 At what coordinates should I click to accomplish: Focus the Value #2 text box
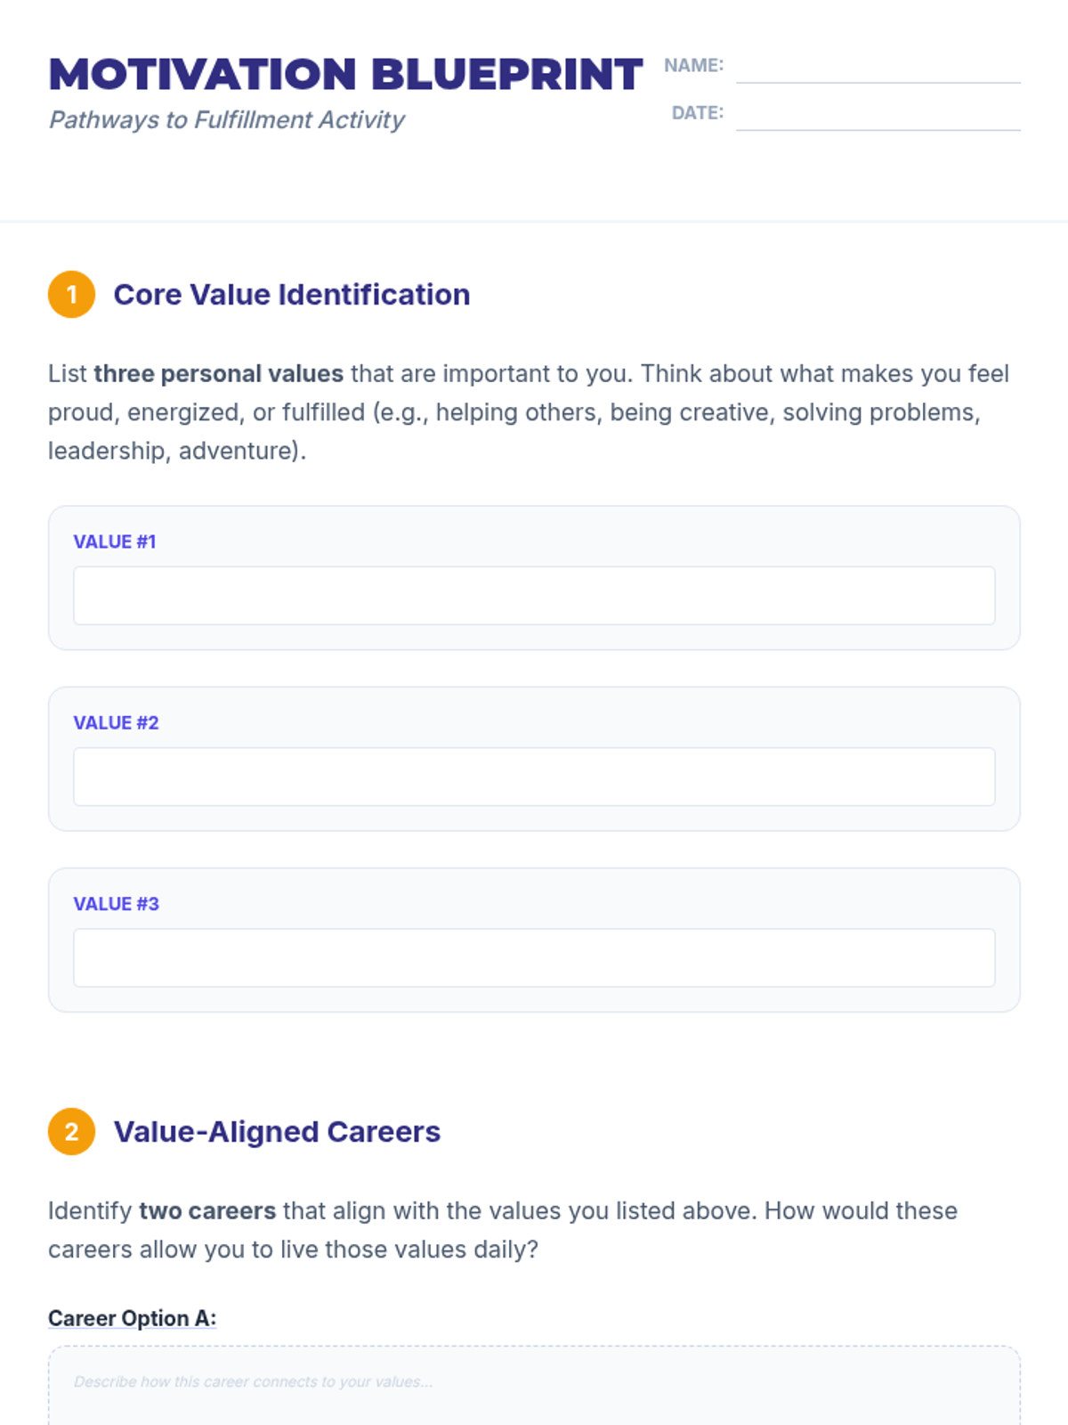[x=534, y=777]
